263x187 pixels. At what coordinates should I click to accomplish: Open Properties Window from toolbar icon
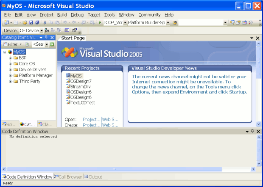pyautogui.click(x=238, y=22)
